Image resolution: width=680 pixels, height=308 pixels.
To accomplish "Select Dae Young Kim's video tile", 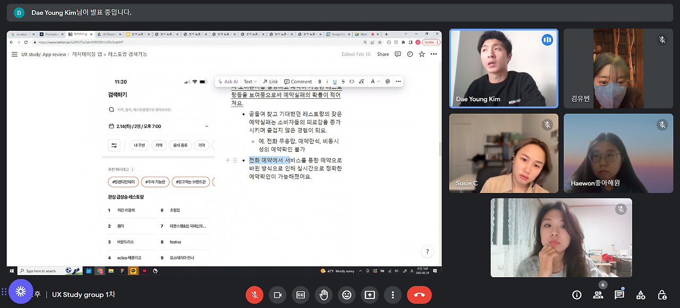I will tap(504, 68).
